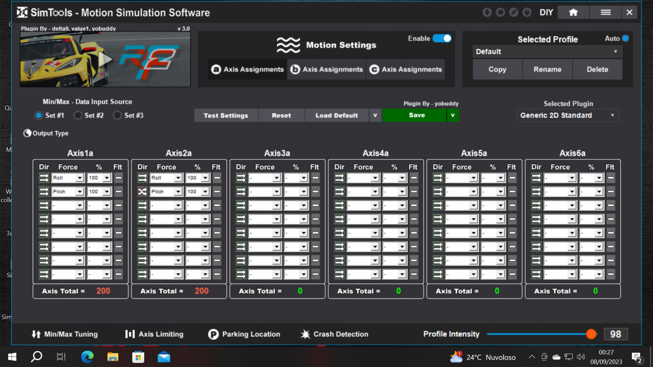Open the home screen icon
The width and height of the screenshot is (653, 367).
point(573,12)
